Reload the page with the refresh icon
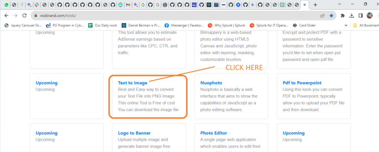 click(24, 16)
